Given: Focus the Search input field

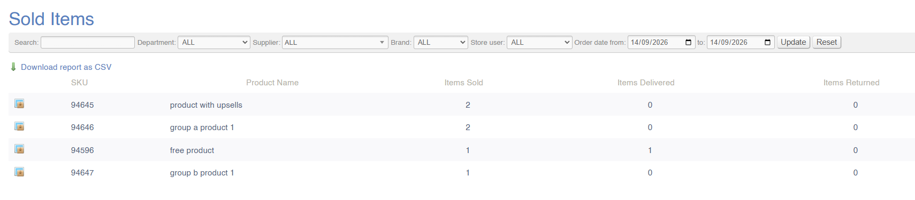Looking at the screenshot, I should (88, 42).
